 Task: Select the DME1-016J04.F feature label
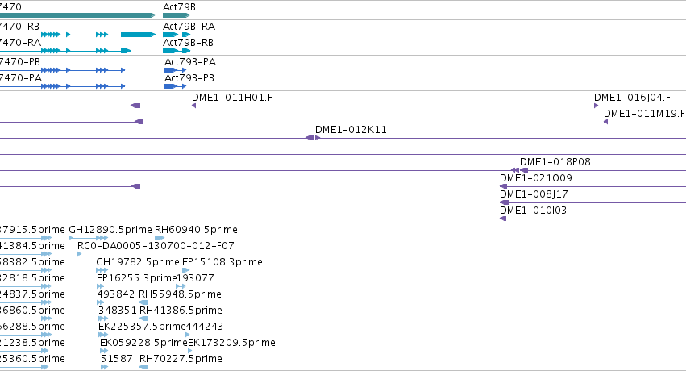click(632, 97)
